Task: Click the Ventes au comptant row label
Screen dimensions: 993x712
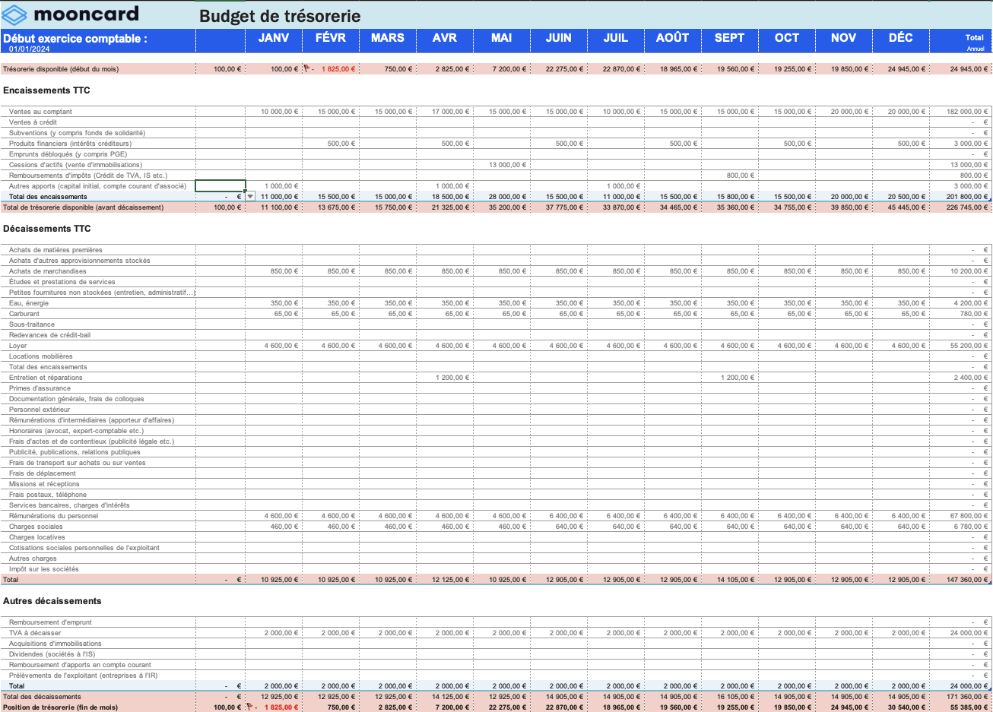Action: [40, 112]
